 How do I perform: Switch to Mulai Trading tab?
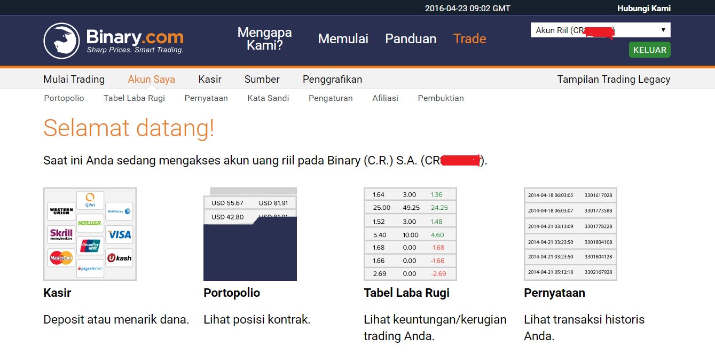coord(74,79)
